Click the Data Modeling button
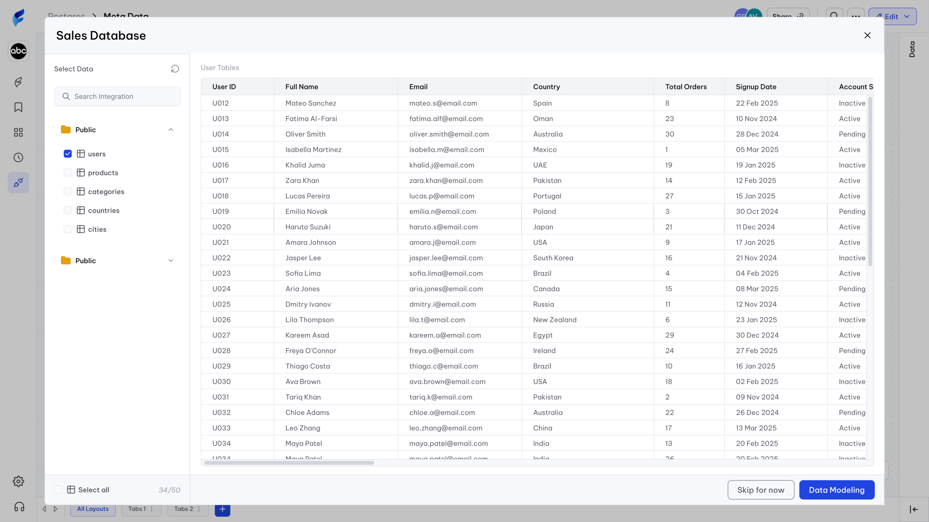 click(836, 490)
